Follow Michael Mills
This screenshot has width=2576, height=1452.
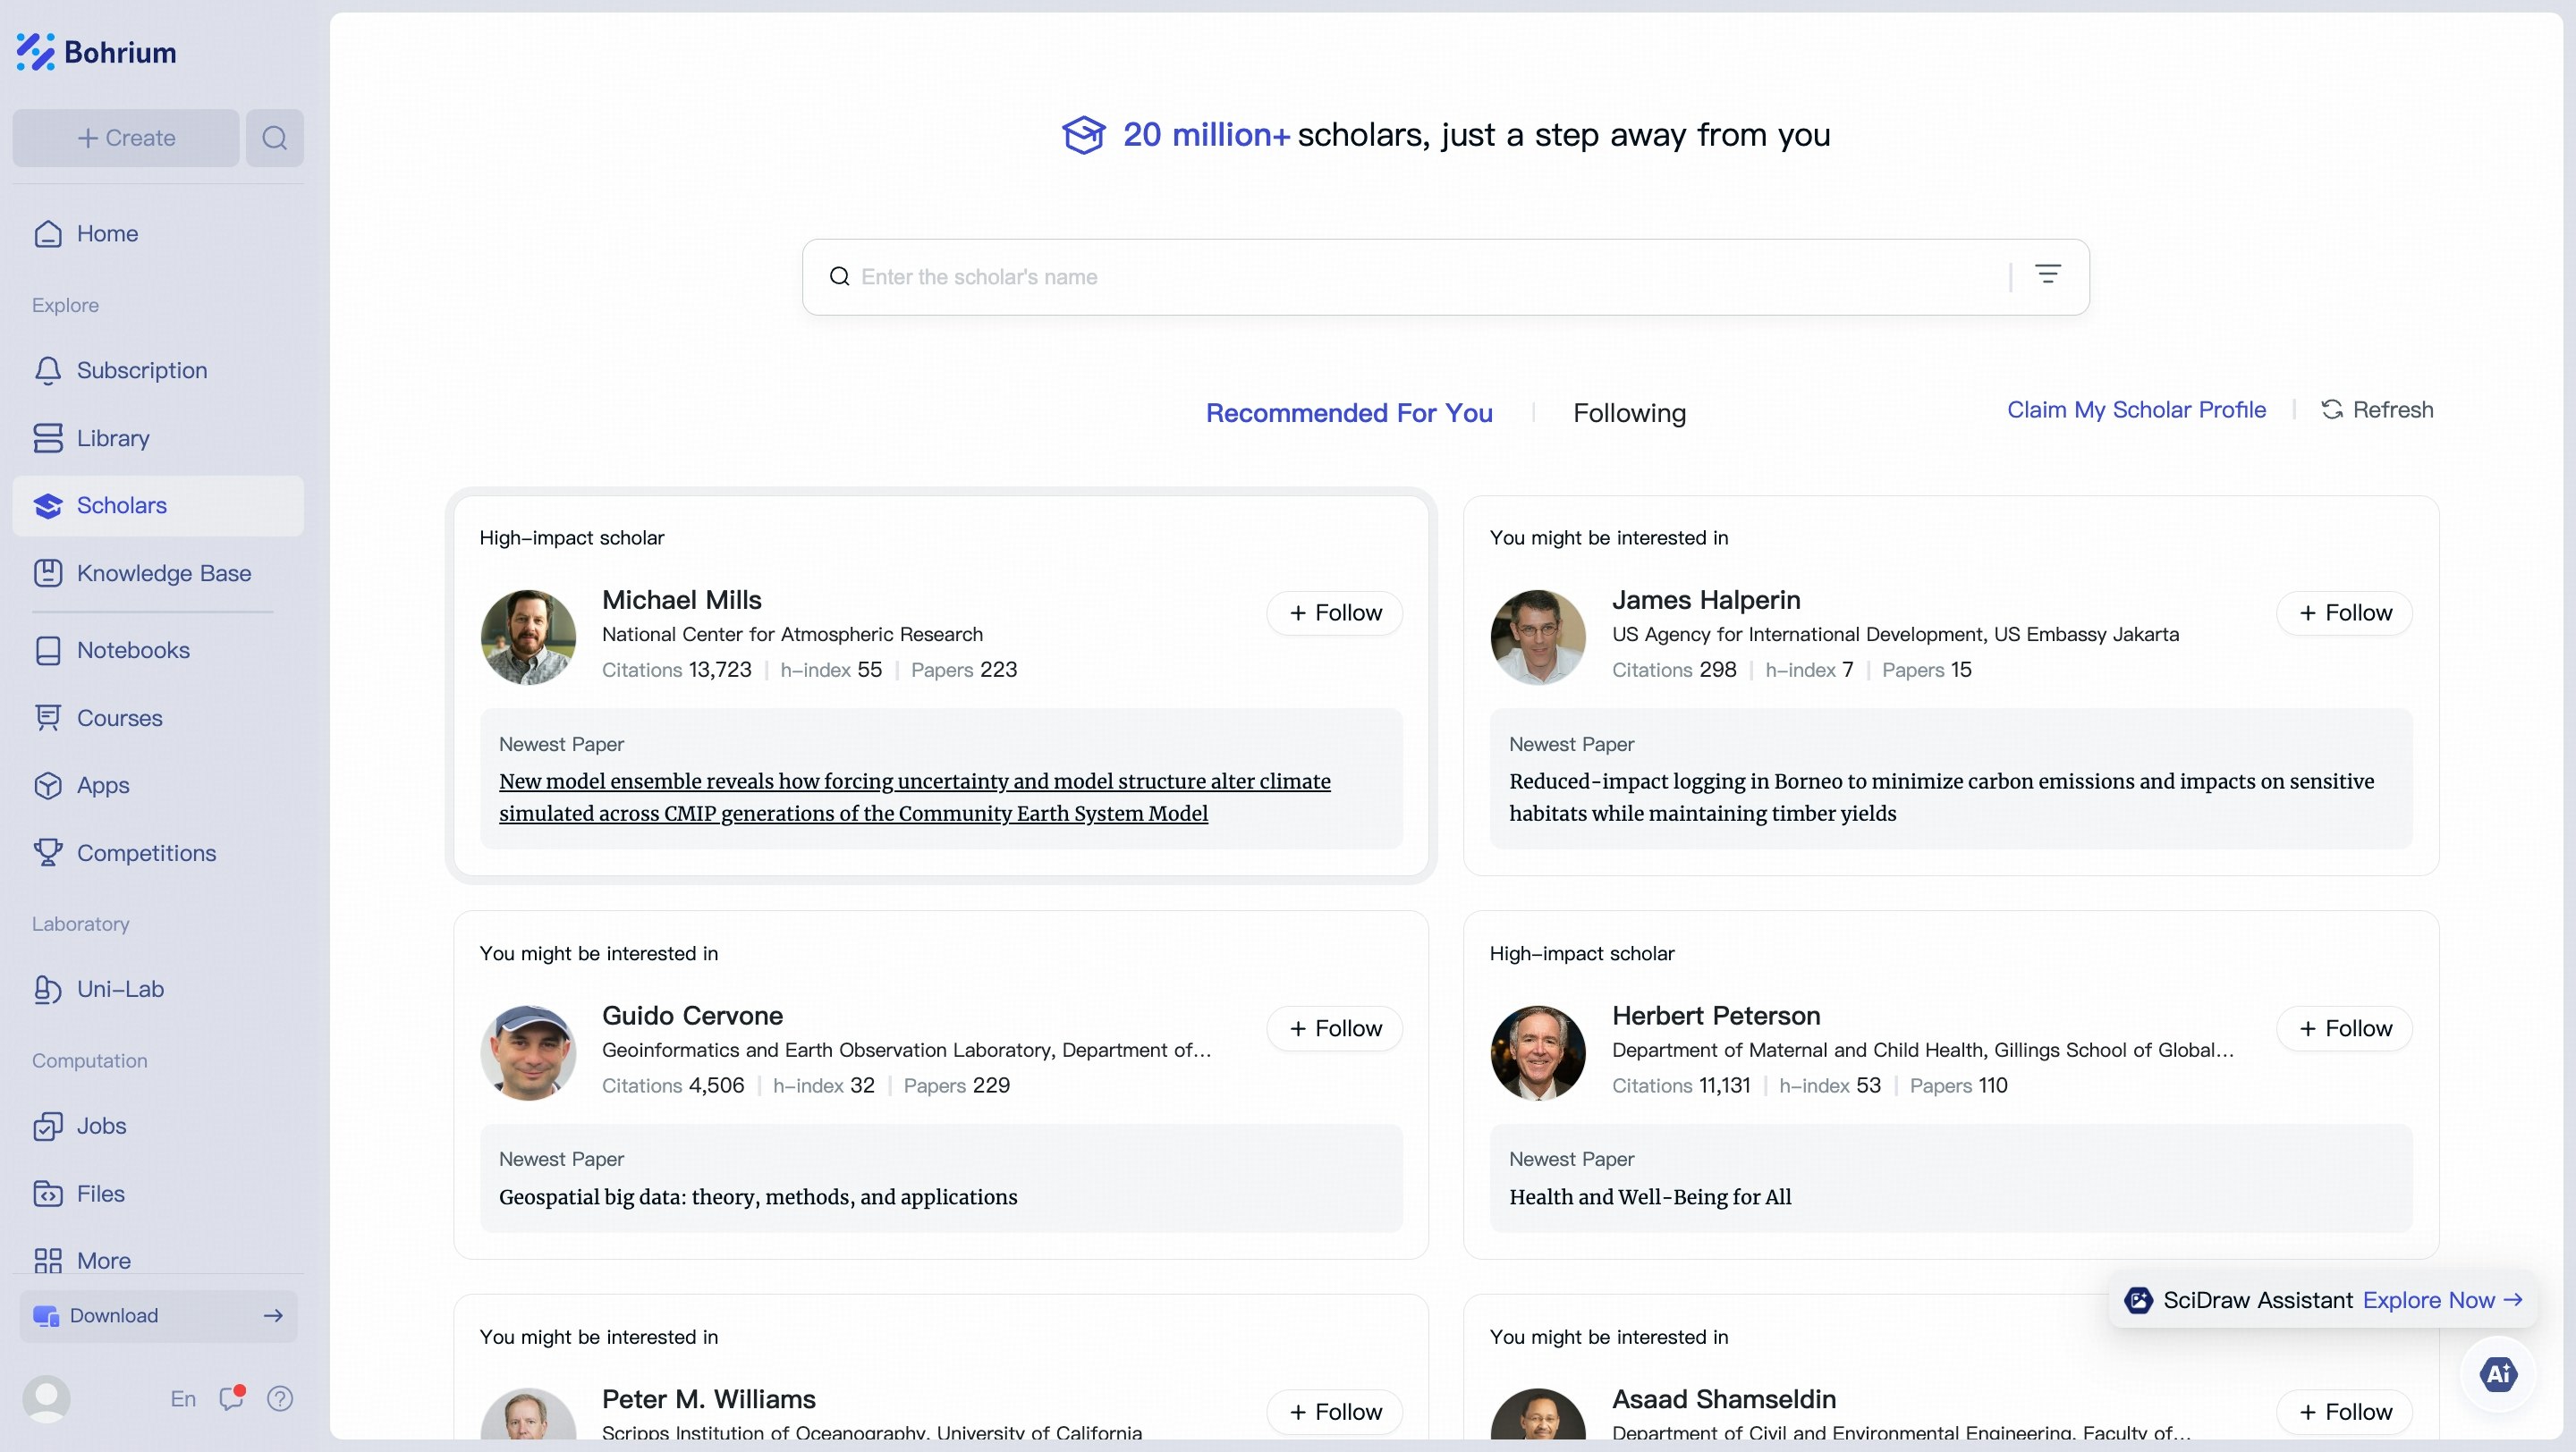click(1334, 612)
